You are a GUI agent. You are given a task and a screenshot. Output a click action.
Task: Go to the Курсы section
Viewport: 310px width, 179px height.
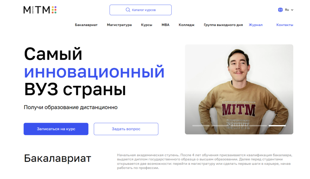pos(146,25)
